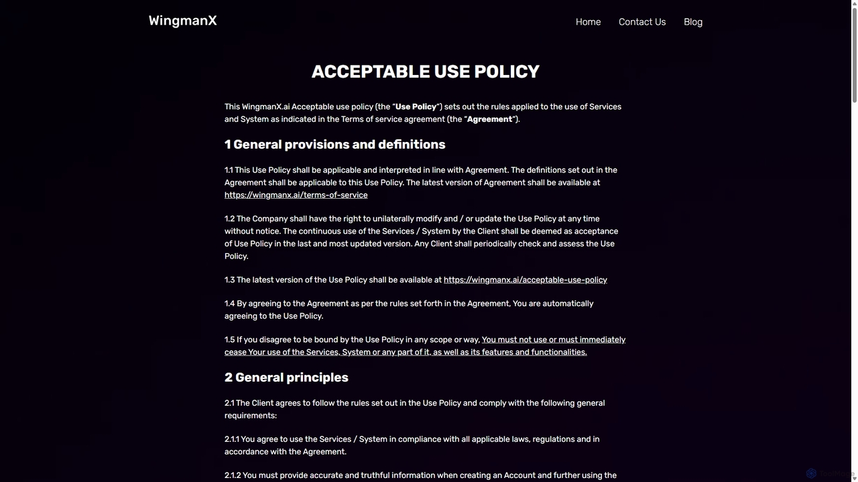Follow the wingmanx.ai/terms-of-service link
This screenshot has height=482, width=858.
pos(296,195)
